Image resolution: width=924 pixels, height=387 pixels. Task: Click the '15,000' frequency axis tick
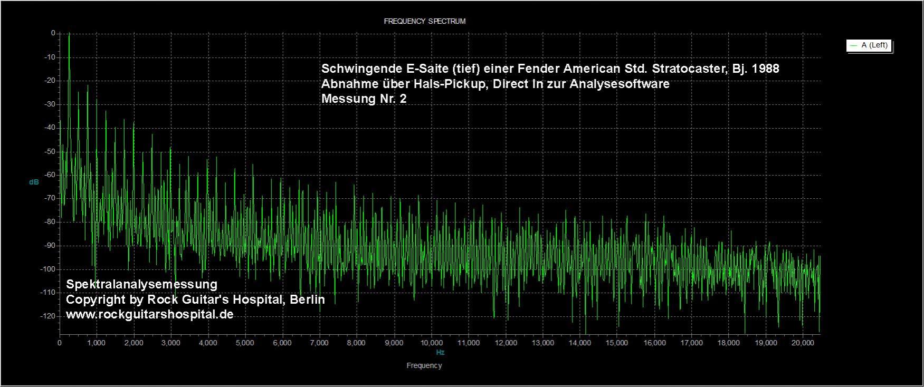pyautogui.click(x=617, y=343)
